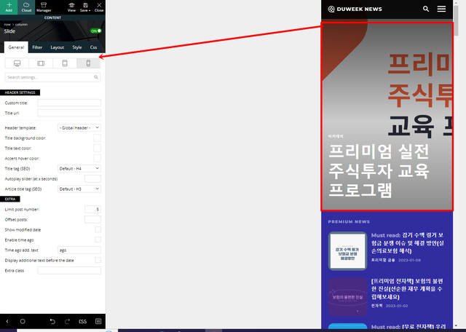Open Header template dropdown
Viewport: 466px width, 332px height.
[79, 128]
